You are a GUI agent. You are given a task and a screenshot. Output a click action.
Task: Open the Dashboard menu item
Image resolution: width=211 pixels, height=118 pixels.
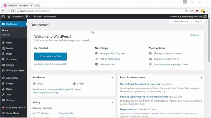tap(14, 24)
